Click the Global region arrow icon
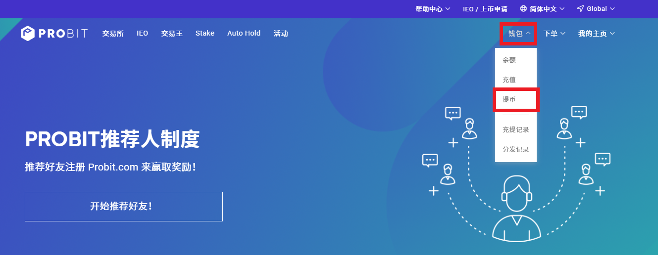The height and width of the screenshot is (255, 658). (581, 9)
